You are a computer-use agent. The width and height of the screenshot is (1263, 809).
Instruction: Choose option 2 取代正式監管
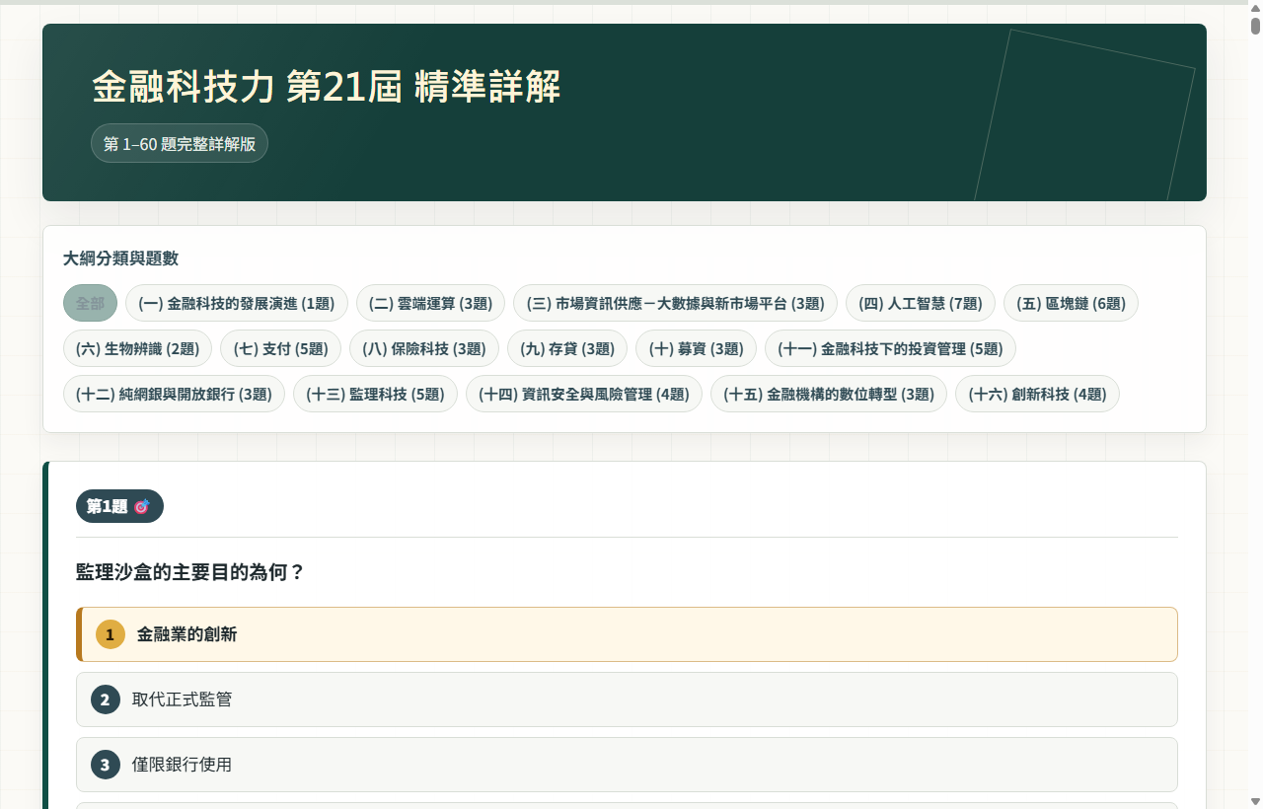(x=627, y=699)
